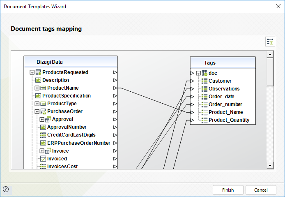Select the Product_Quantity tag label

pos(229,120)
